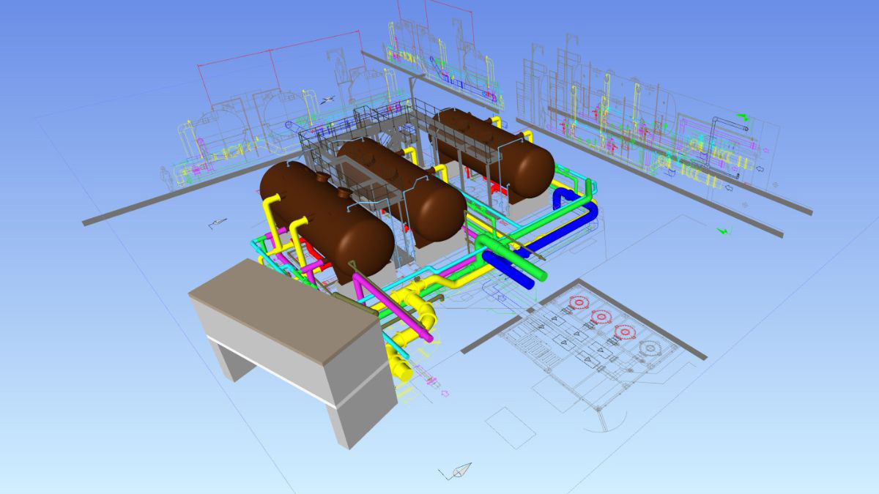The height and width of the screenshot is (494, 879).
Task: Click the small view marker left of the tanks
Action: pos(218,222)
